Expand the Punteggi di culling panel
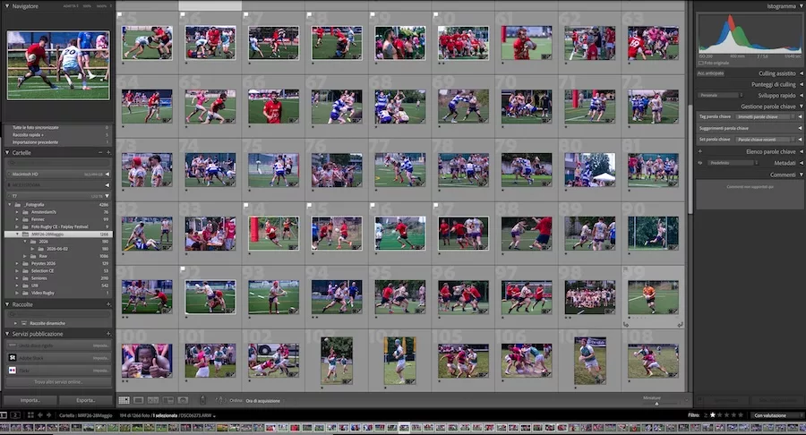806x435 pixels. (801, 84)
